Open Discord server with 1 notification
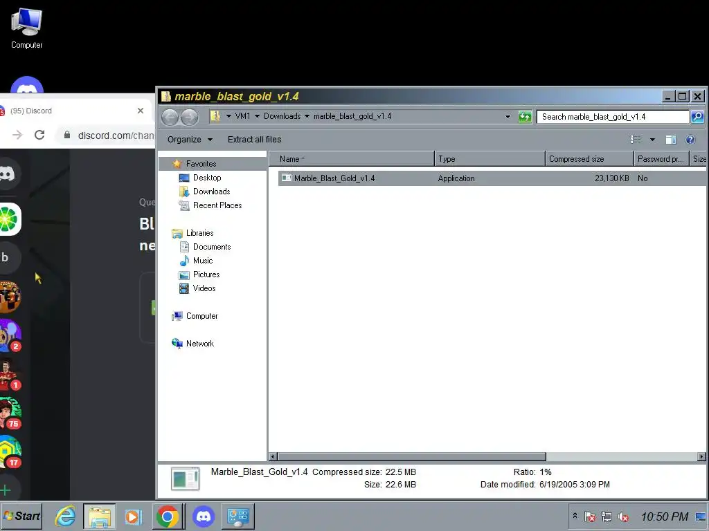709x531 pixels. pyautogui.click(x=10, y=374)
